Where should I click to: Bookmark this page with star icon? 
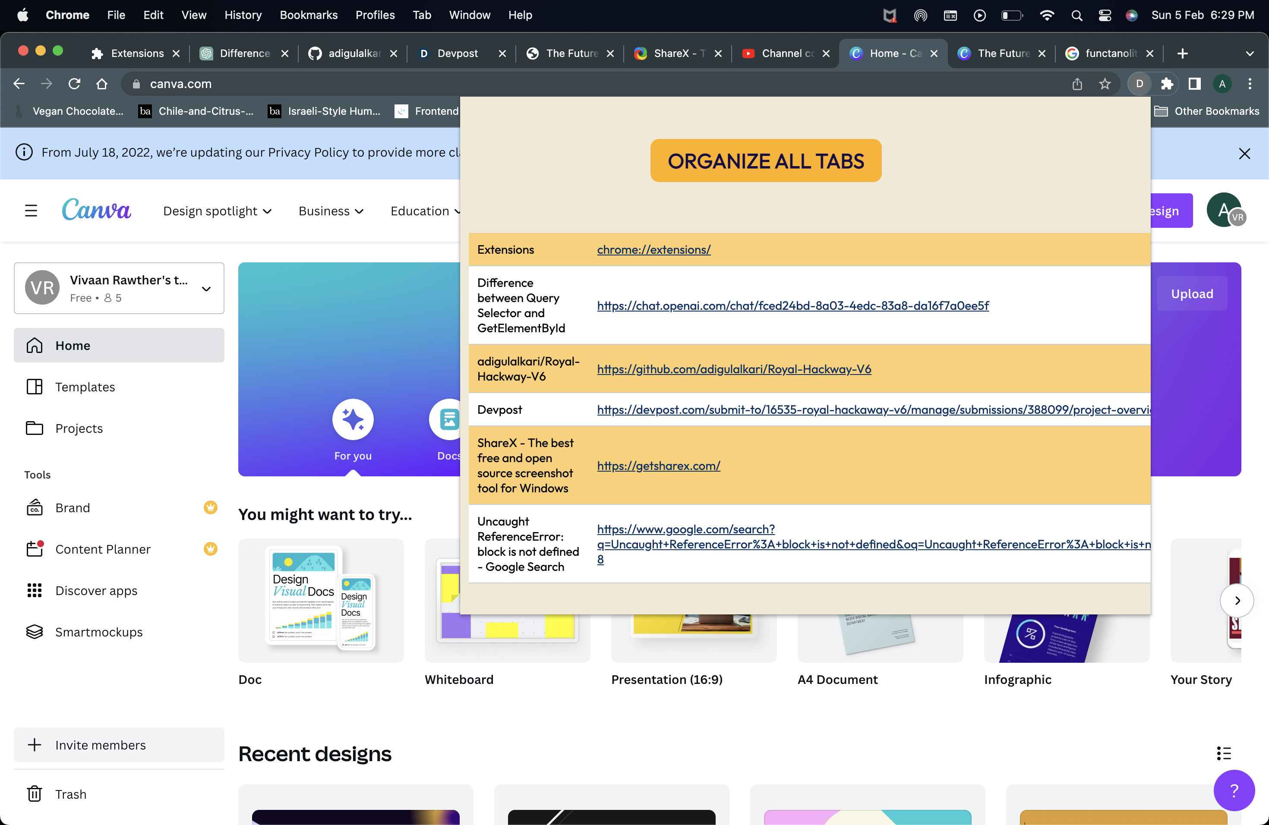(x=1105, y=84)
